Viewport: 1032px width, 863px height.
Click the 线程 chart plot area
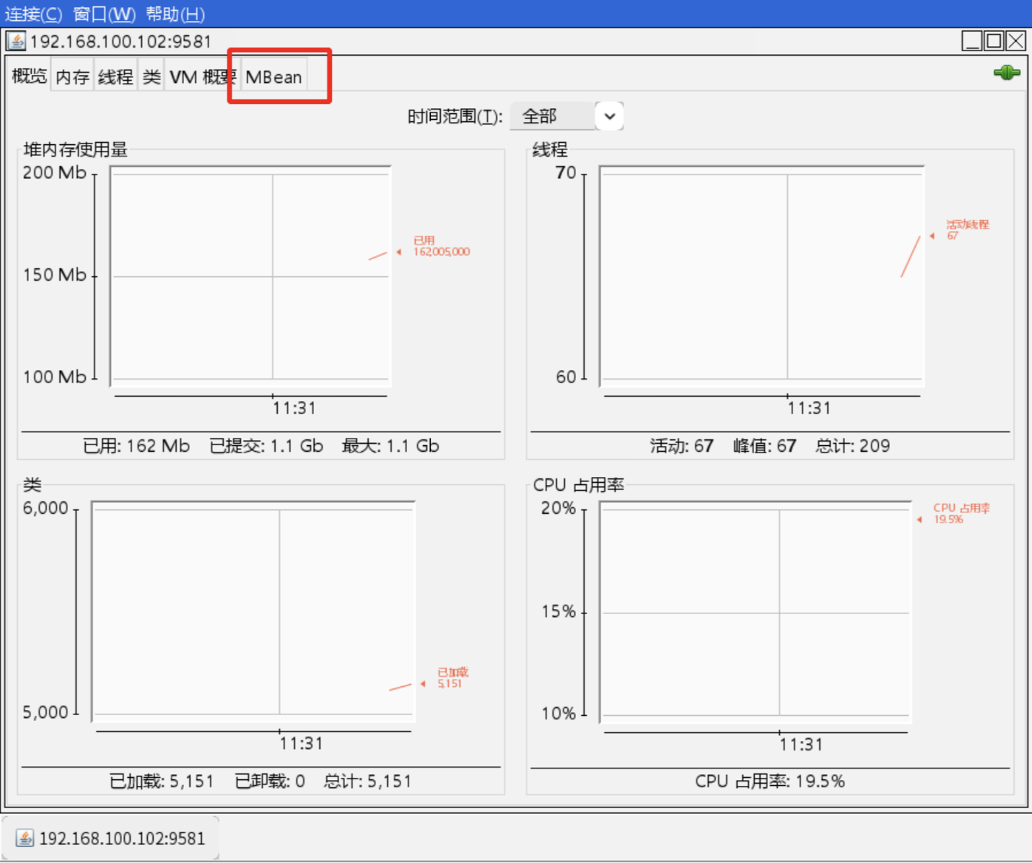coord(762,276)
